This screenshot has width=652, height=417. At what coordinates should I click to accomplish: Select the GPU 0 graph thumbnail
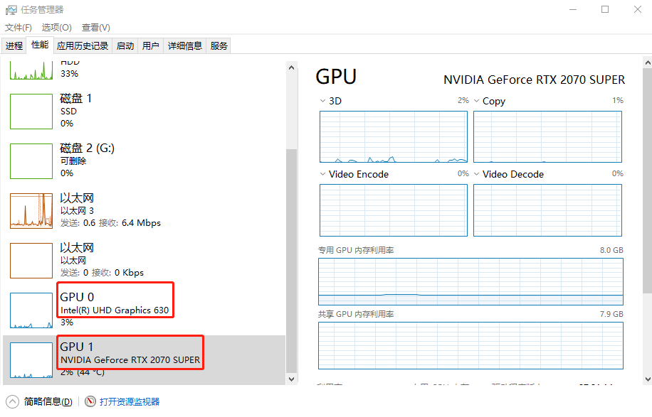(31, 310)
